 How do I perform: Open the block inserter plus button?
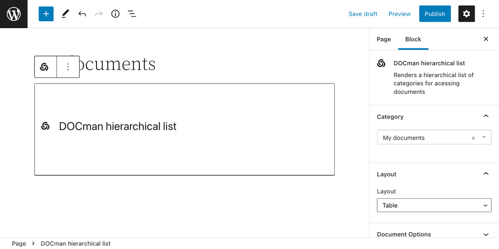pos(46,14)
